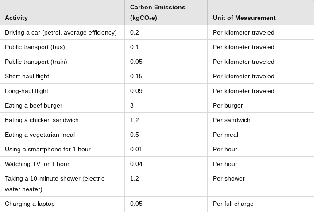Select the 'Short-haul flight' row label
The height and width of the screenshot is (212, 317).
27,76
